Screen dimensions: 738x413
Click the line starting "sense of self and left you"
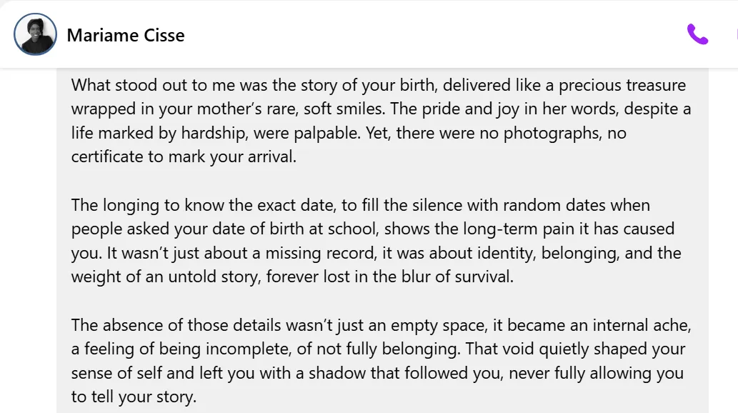point(377,373)
